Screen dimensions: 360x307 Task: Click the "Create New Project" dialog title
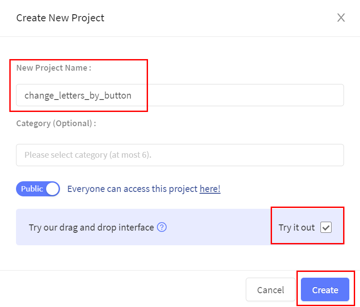(60, 18)
